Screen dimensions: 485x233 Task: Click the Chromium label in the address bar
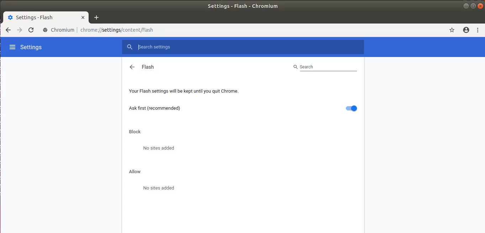[x=63, y=30]
